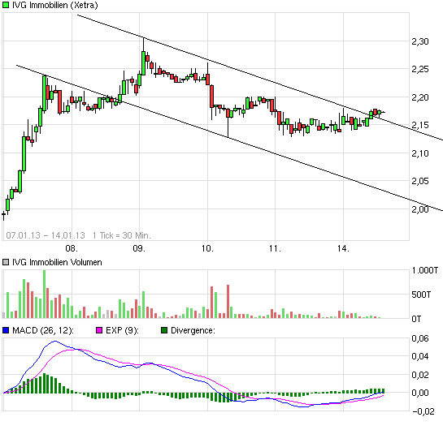Click the 2,00 price axis label
The image size is (443, 430).
(x=420, y=209)
